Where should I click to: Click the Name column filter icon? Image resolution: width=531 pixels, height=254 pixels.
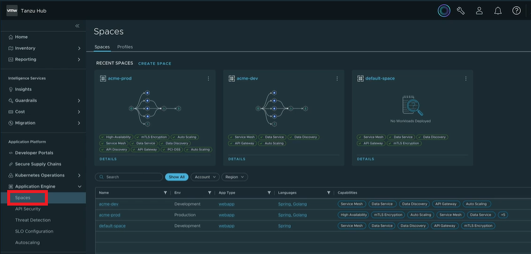[165, 193]
